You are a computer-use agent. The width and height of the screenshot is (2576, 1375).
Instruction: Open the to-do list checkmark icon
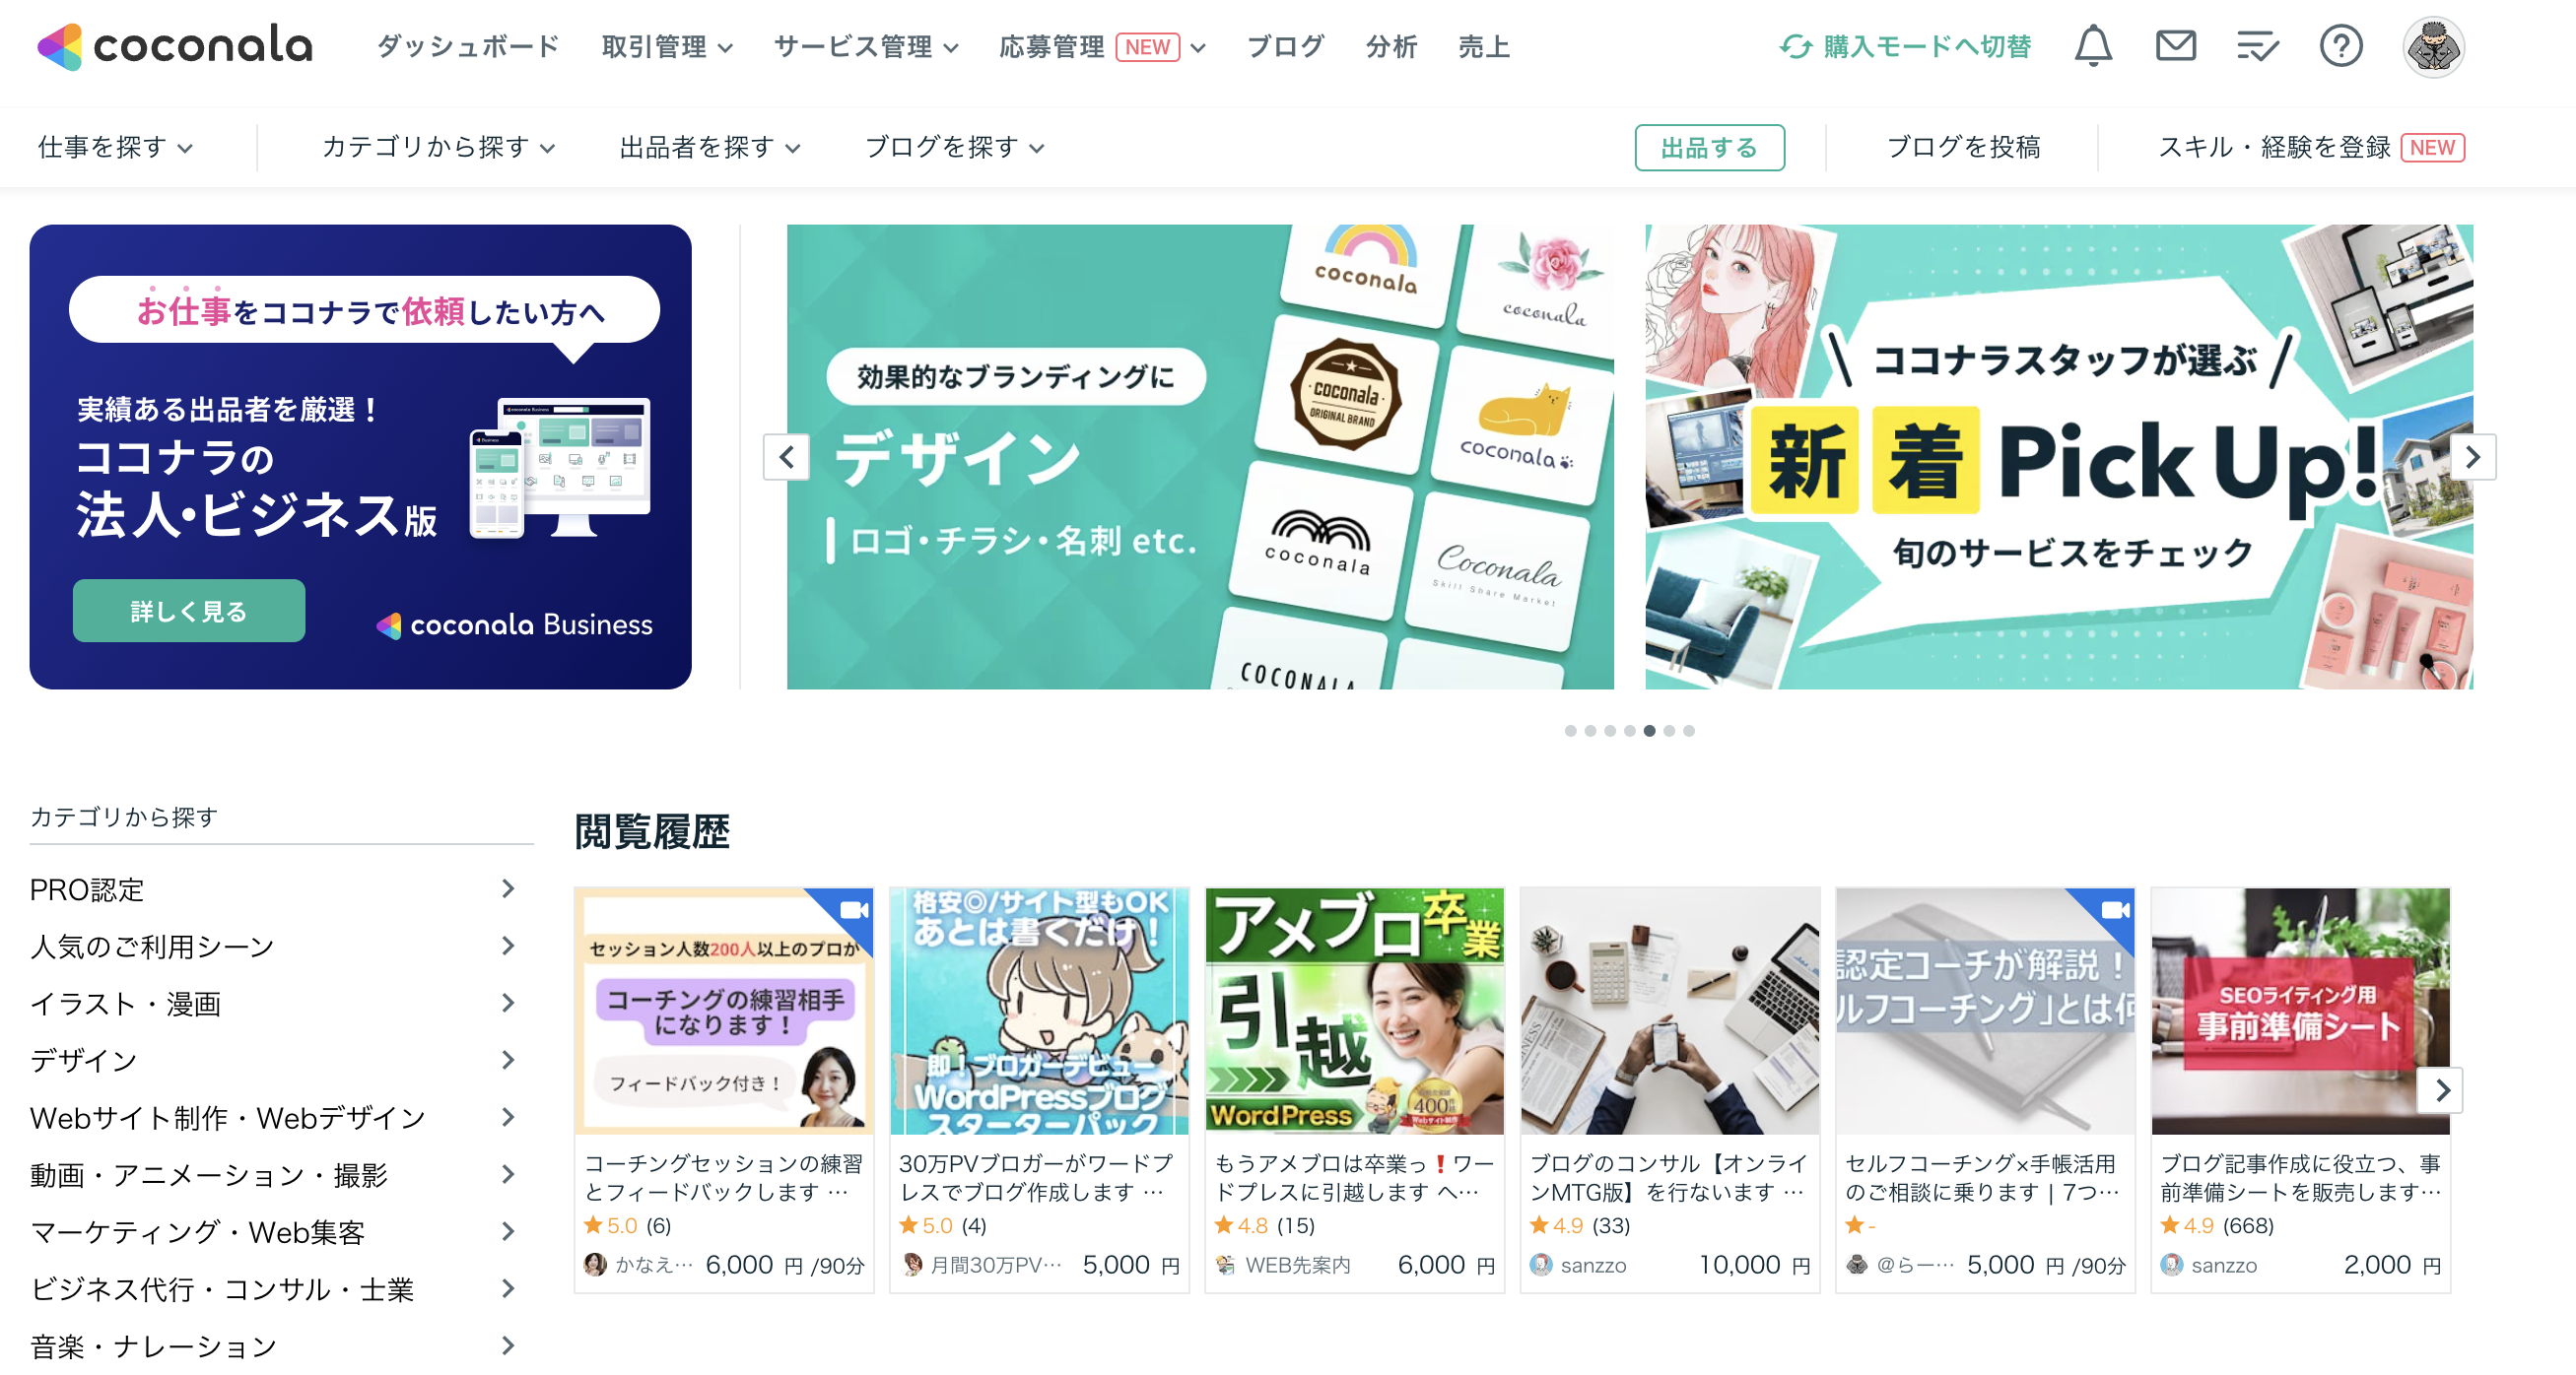click(x=2257, y=46)
